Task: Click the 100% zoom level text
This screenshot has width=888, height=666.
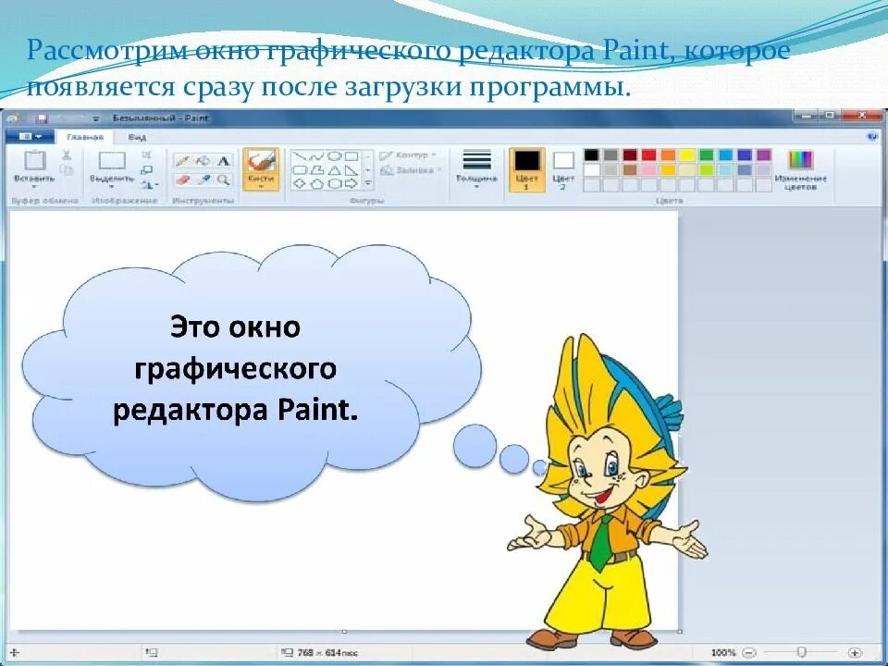Action: point(723,652)
